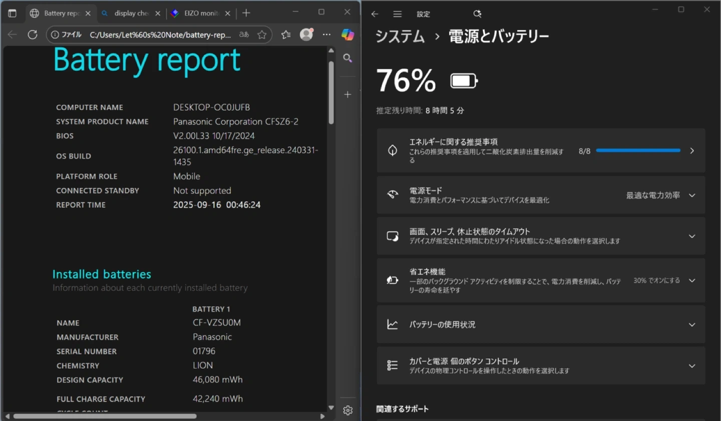Viewport: 721px width, 421px height.
Task: Click the energy recommendations leaf icon
Action: [x=393, y=150]
